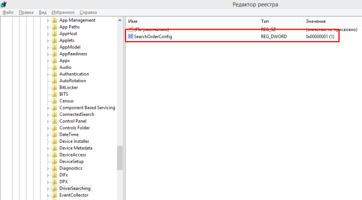The image size is (362, 200).
Task: Click the App Paths folder icon
Action: [x=54, y=27]
